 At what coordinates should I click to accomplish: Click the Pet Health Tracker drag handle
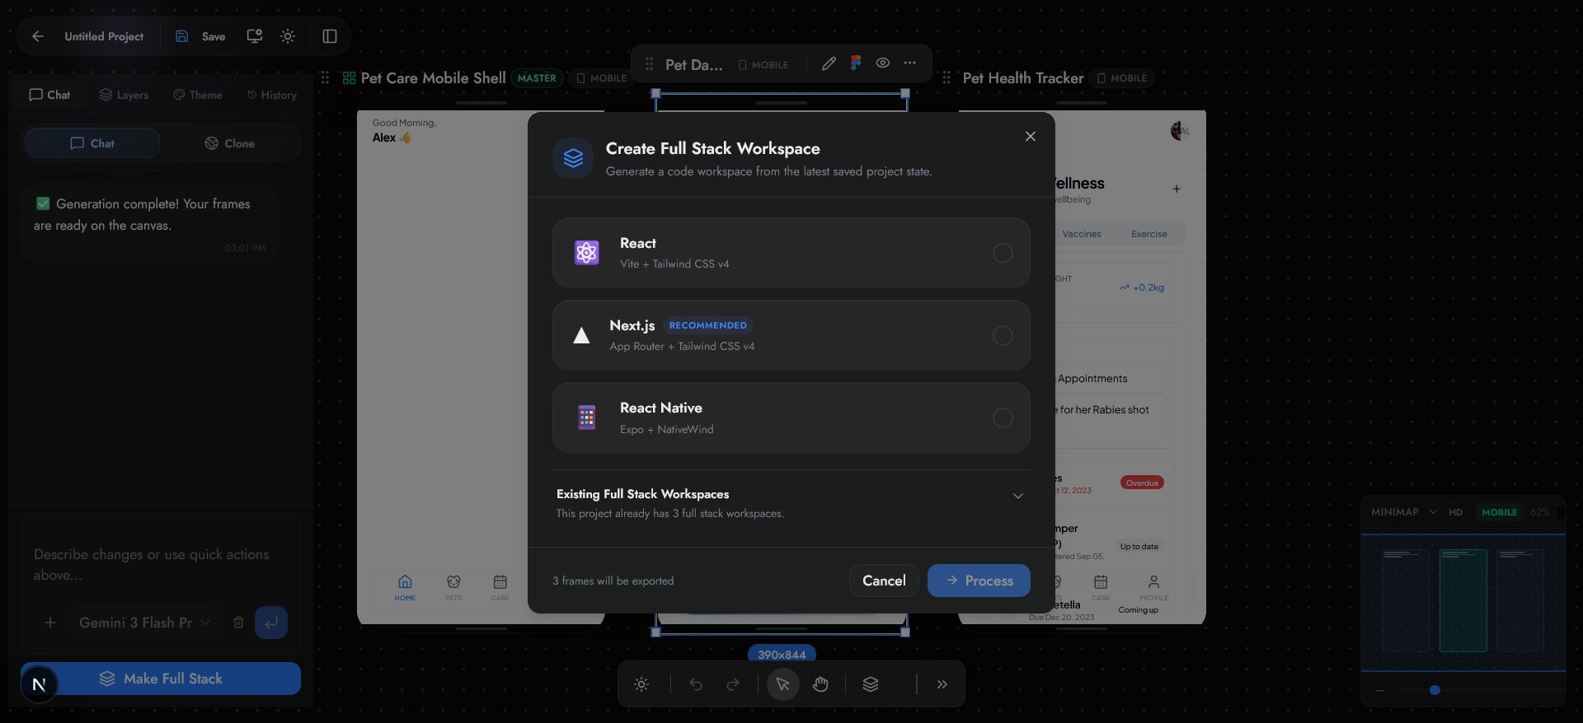tap(947, 77)
